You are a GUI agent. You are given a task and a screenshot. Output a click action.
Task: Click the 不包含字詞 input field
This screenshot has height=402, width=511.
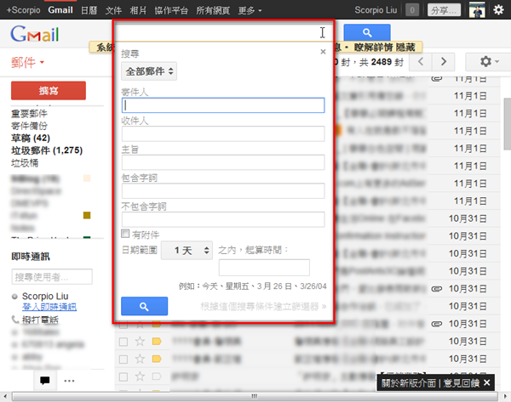pos(223,219)
